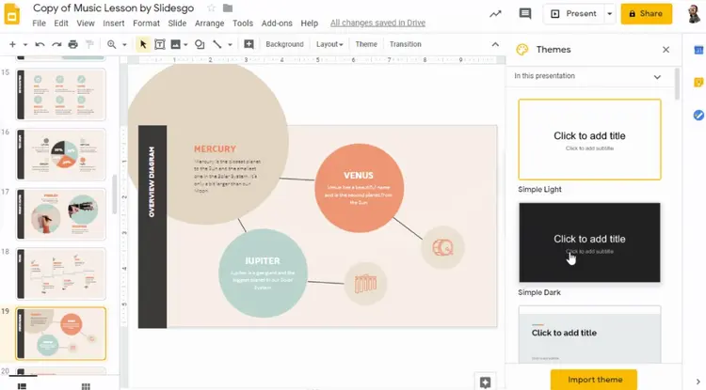Screen dimensions: 706x390
Task: Open the Tools menu
Action: click(x=243, y=23)
